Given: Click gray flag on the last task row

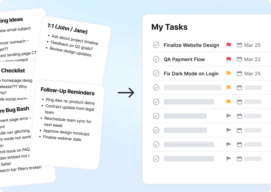Looking at the screenshot, I should (228, 159).
